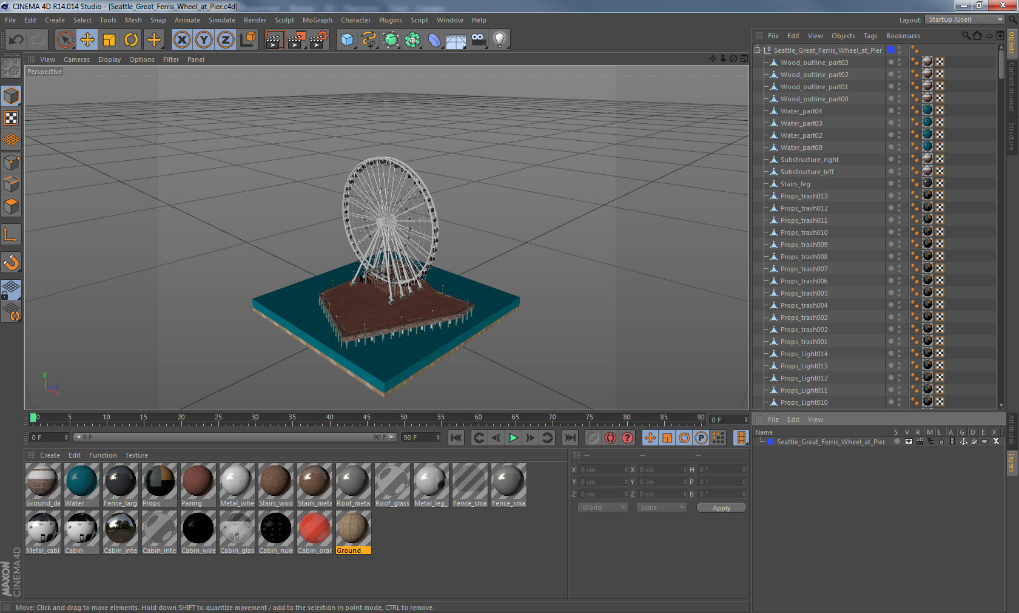Search objects with magnifier icon
This screenshot has height=613, width=1019.
[966, 36]
